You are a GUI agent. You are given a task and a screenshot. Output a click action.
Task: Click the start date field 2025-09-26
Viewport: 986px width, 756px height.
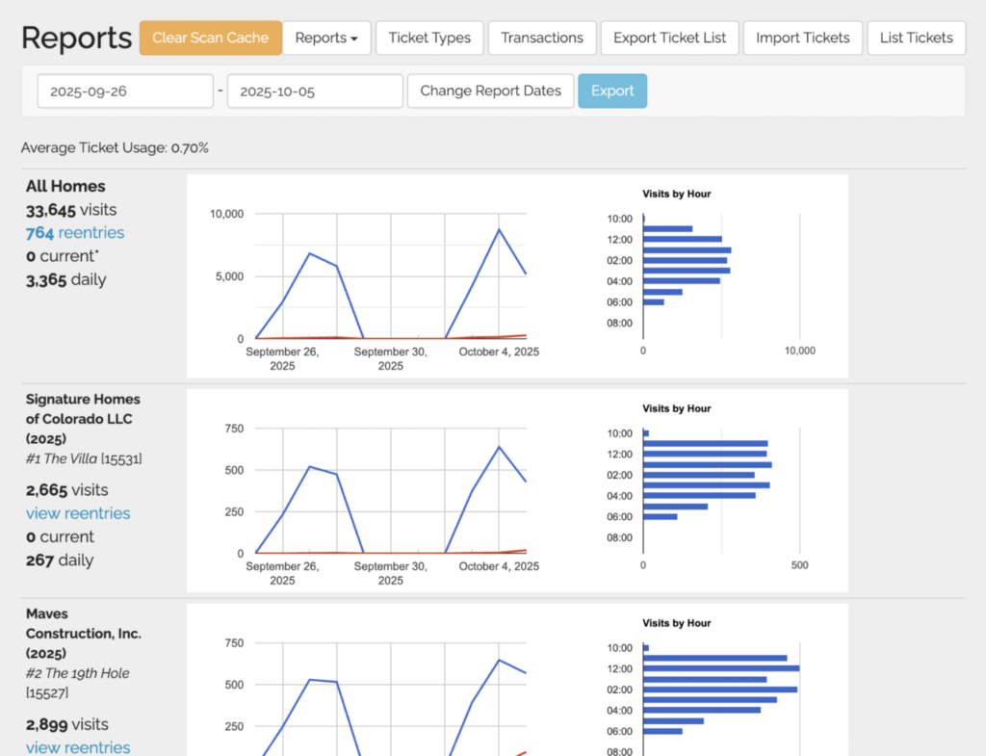tap(125, 91)
